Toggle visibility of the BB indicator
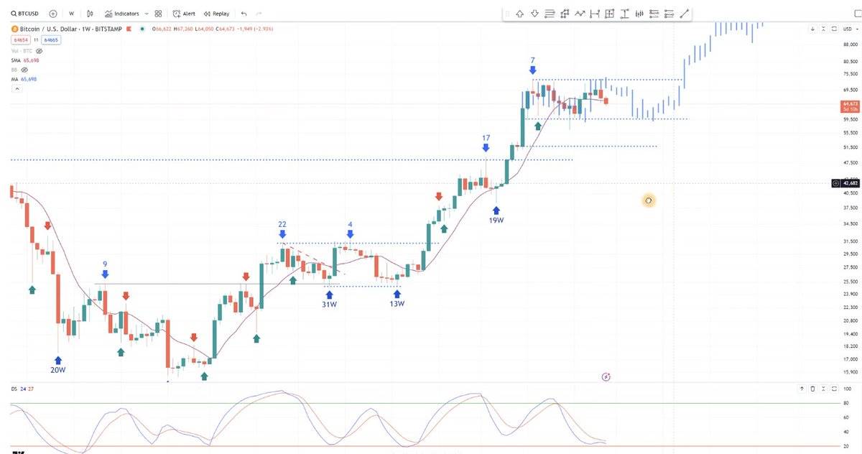 coord(24,70)
